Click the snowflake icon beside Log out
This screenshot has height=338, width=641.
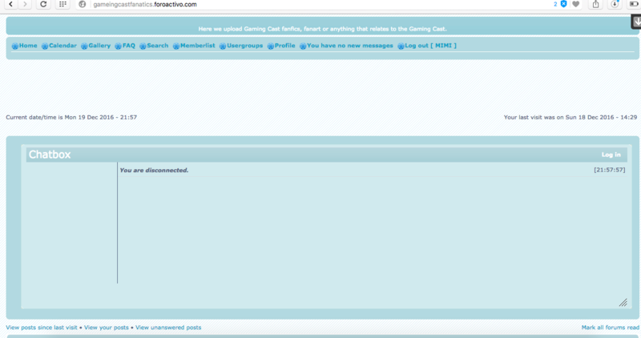pyautogui.click(x=401, y=46)
